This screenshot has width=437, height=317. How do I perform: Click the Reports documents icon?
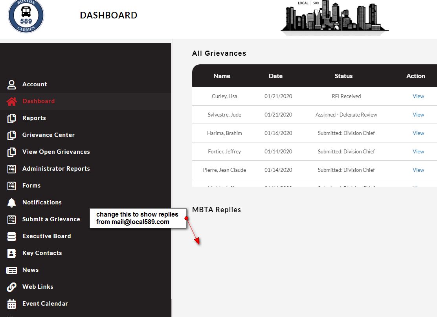pos(11,118)
